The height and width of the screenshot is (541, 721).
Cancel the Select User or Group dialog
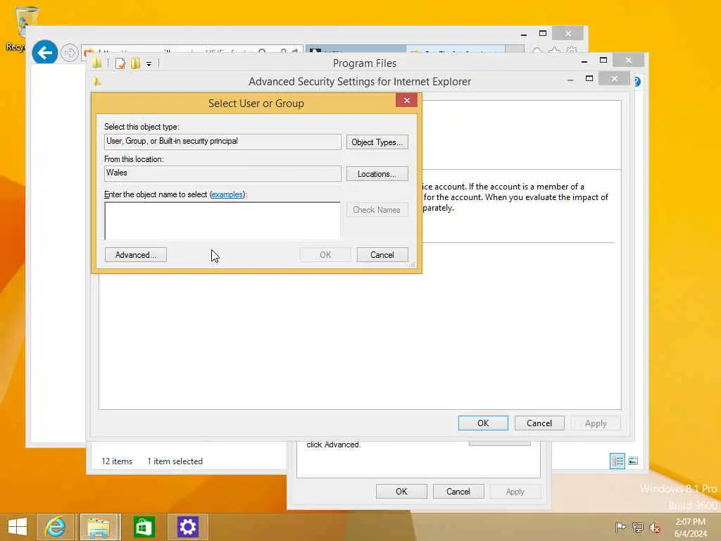[382, 255]
